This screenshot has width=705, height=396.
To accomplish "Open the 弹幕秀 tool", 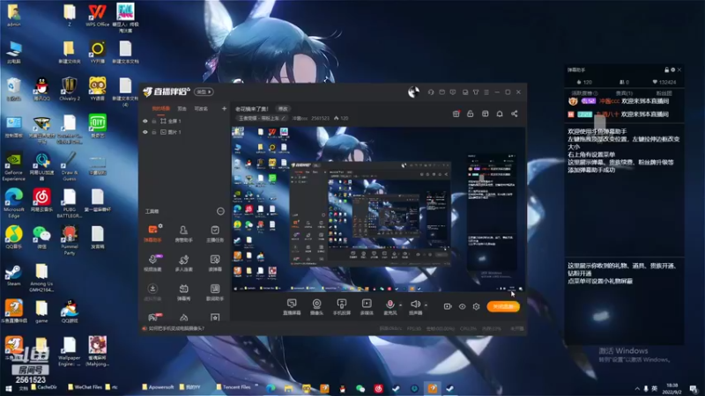I will point(183,292).
